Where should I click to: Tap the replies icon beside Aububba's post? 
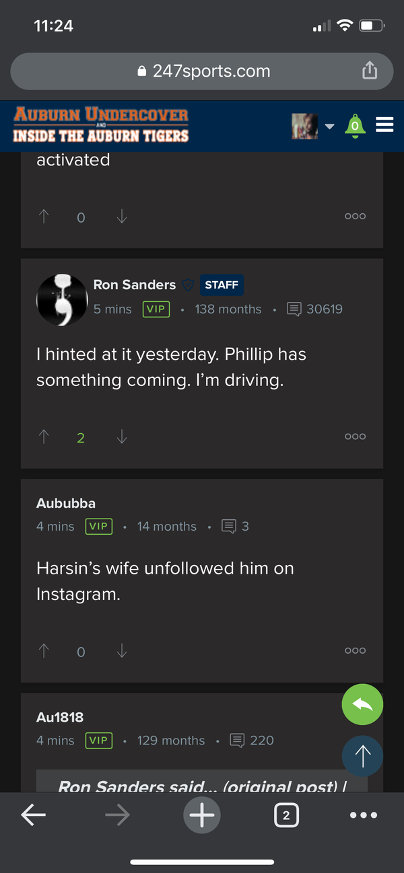pos(228,526)
